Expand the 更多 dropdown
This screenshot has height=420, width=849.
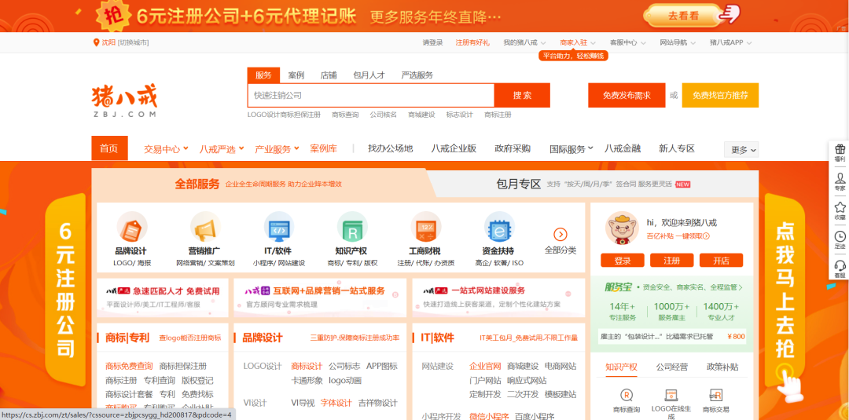point(741,150)
